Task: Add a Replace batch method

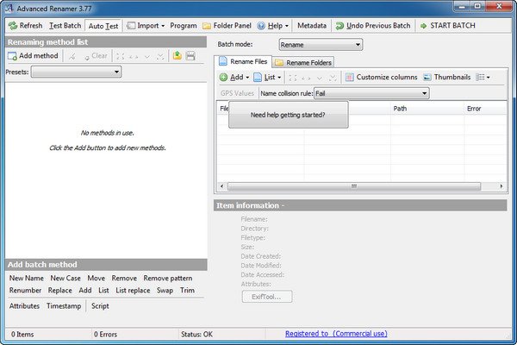Action: coord(60,291)
